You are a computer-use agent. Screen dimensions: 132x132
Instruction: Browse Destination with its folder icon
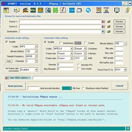coord(109,31)
